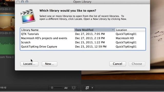The width and height of the screenshot is (164, 92).
Task: Select QuickTipKing Drive Capture library
Action: pyautogui.click(x=83, y=47)
